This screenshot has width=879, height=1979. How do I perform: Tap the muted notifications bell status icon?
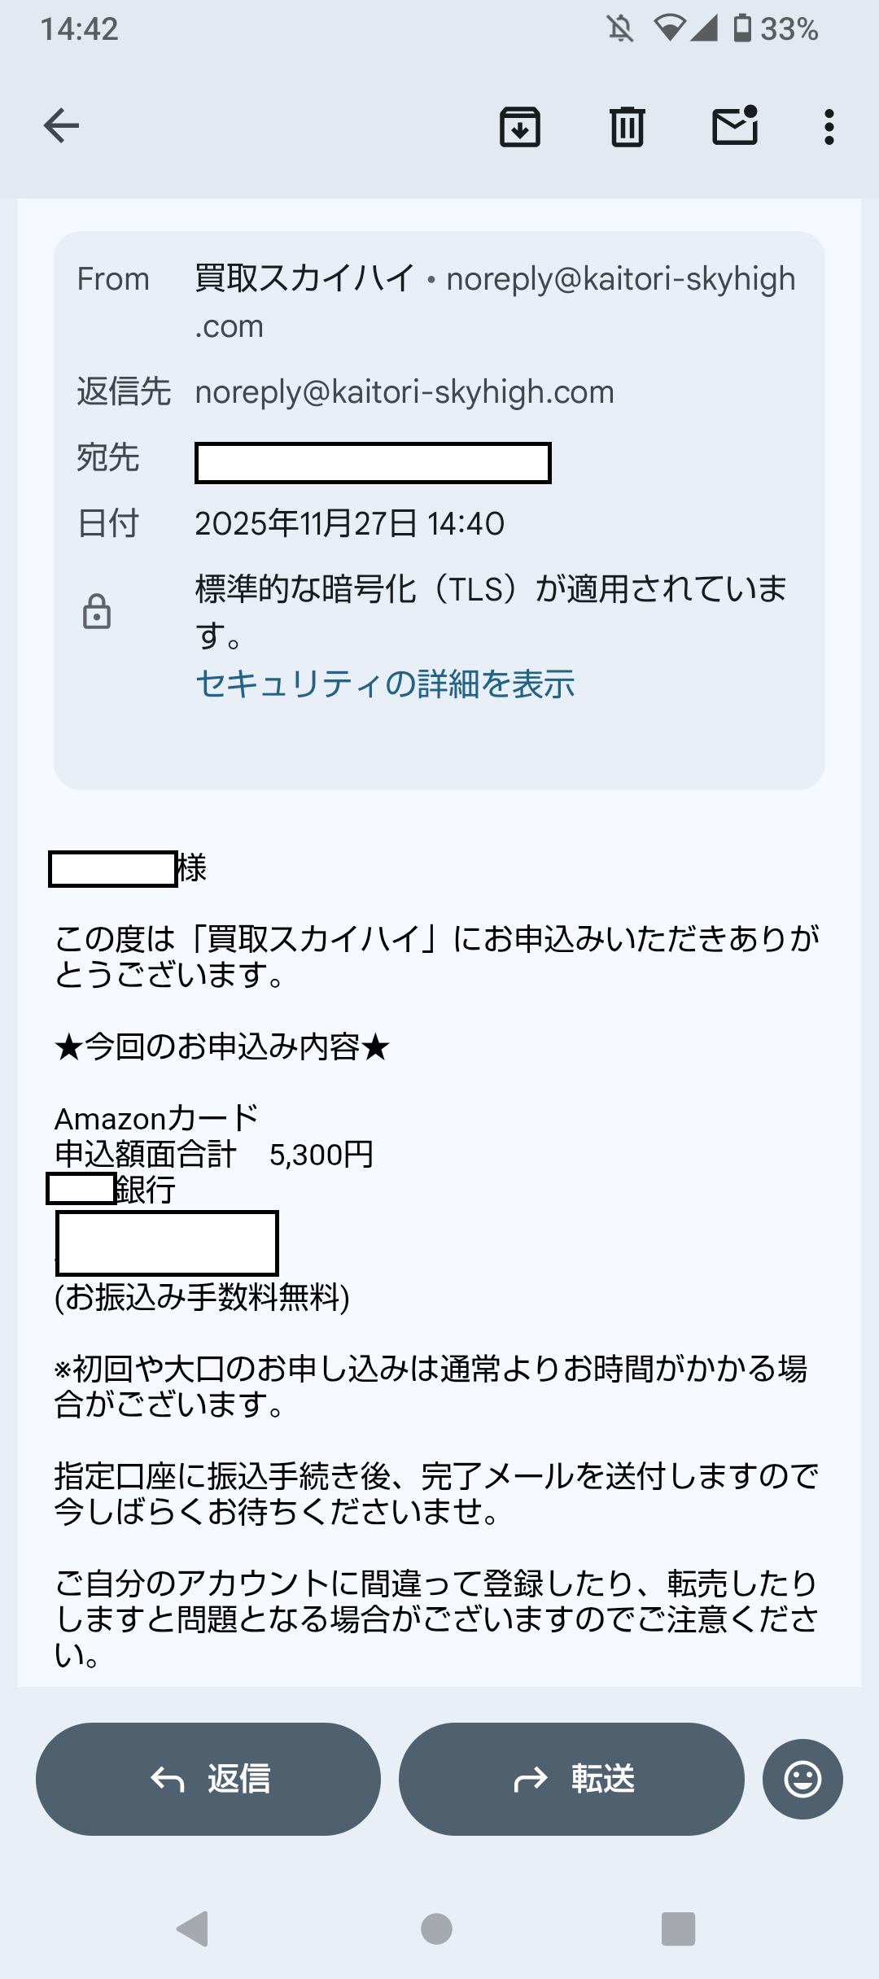point(620,29)
